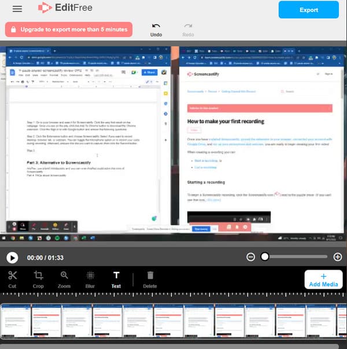
Task: Click Add Media button
Action: tap(323, 280)
